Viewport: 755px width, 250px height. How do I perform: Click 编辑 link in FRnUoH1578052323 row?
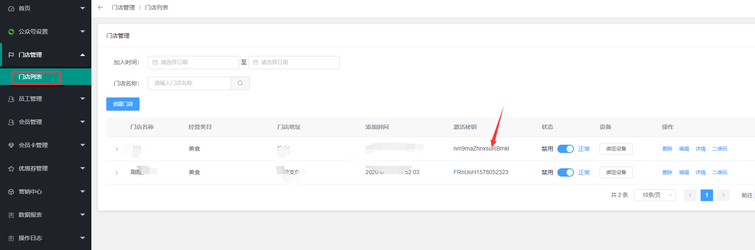684,172
